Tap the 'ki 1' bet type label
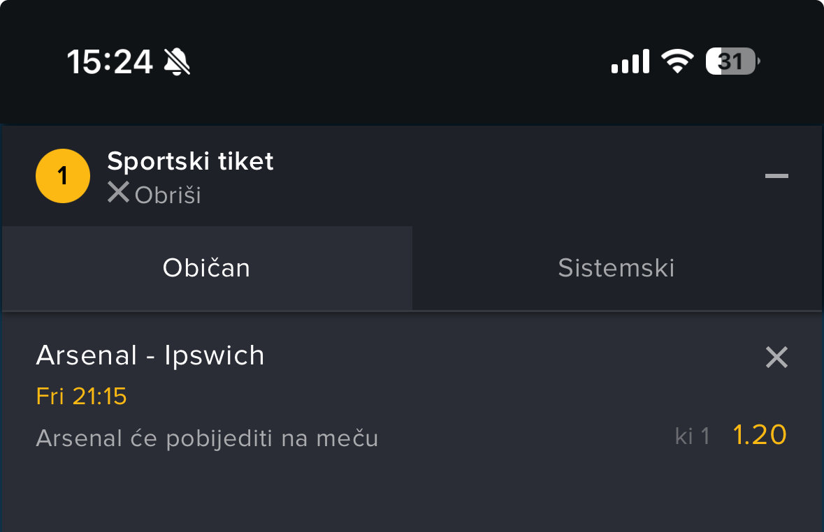The image size is (824, 532). 692,436
